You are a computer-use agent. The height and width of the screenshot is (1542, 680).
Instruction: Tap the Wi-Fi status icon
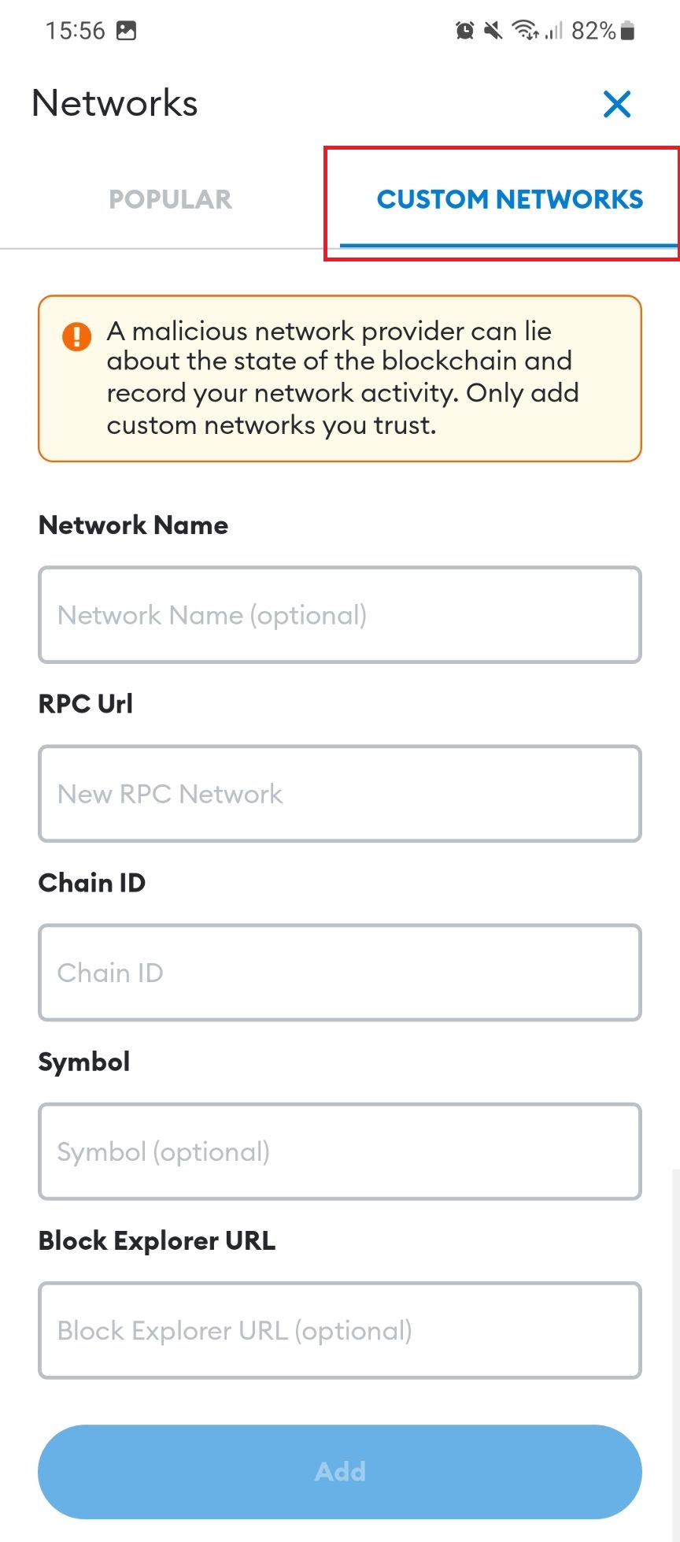click(x=524, y=31)
